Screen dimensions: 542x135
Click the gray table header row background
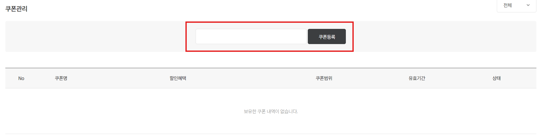[x=271, y=78]
